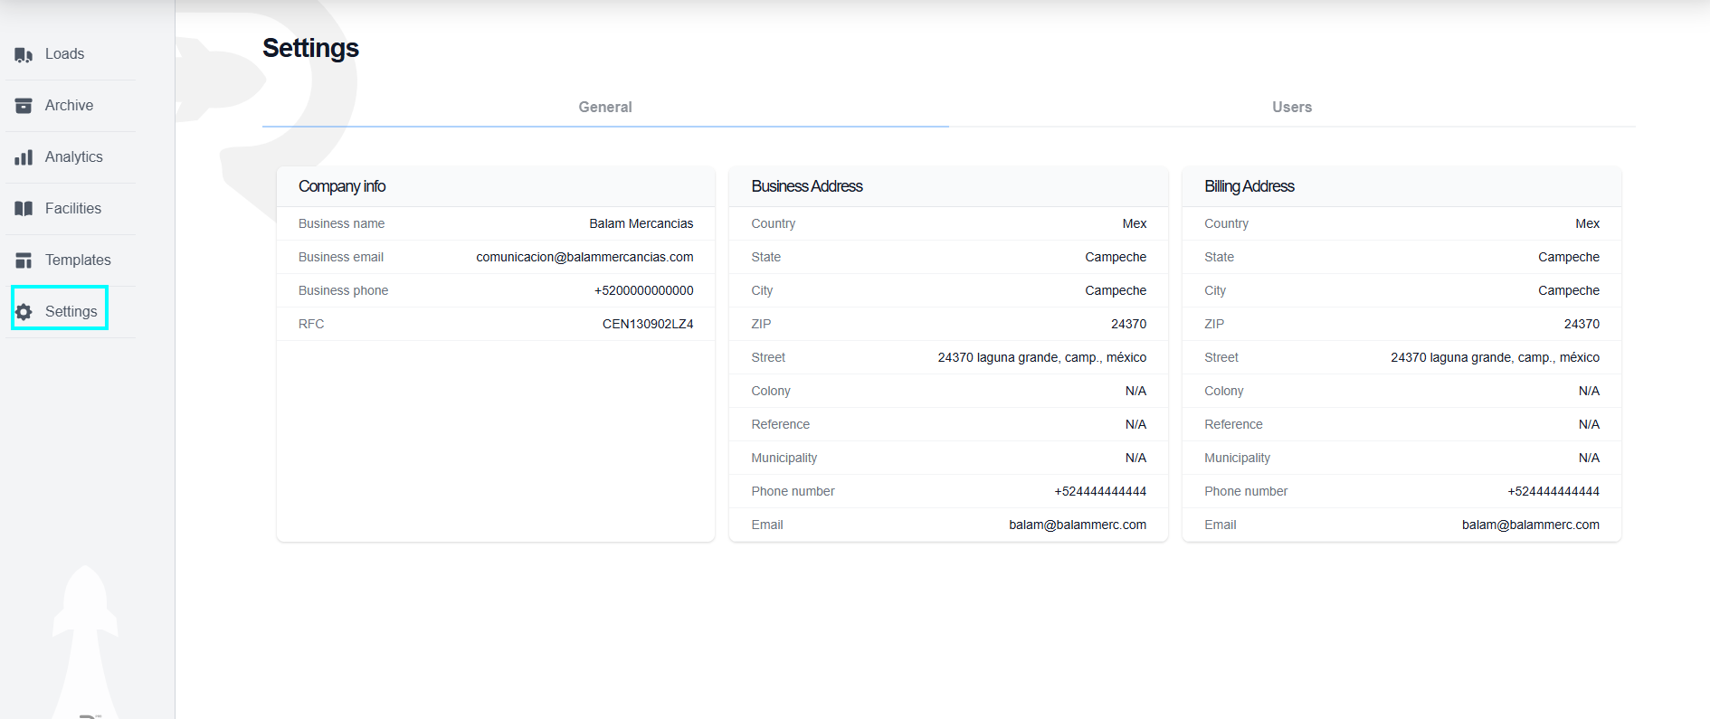Viewport: 1710px width, 719px height.
Task: Click Street label in Business Address
Action: coord(768,357)
